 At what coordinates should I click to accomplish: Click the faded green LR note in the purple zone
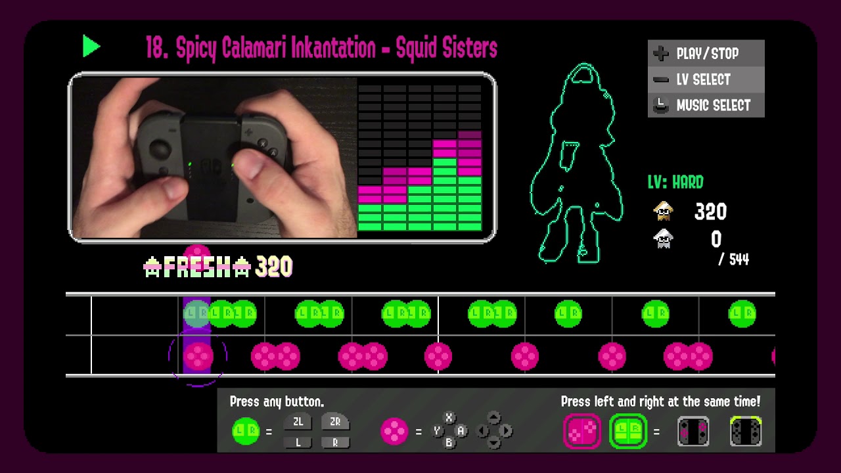pos(196,314)
